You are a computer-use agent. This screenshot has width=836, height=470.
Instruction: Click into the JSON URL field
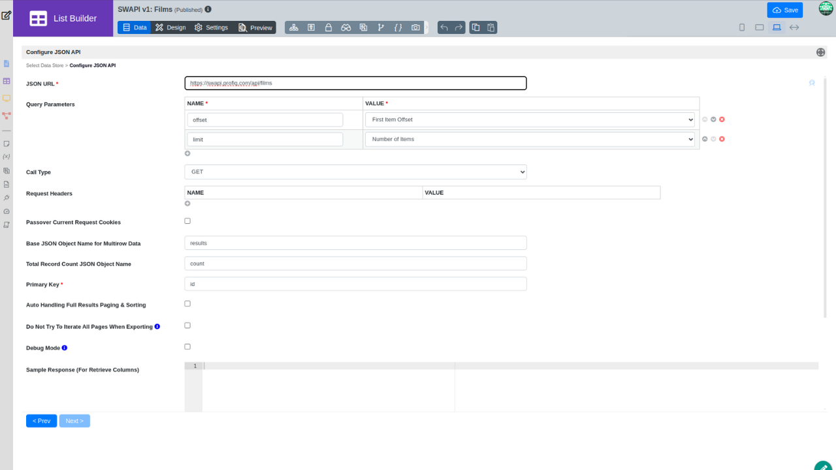(x=355, y=84)
